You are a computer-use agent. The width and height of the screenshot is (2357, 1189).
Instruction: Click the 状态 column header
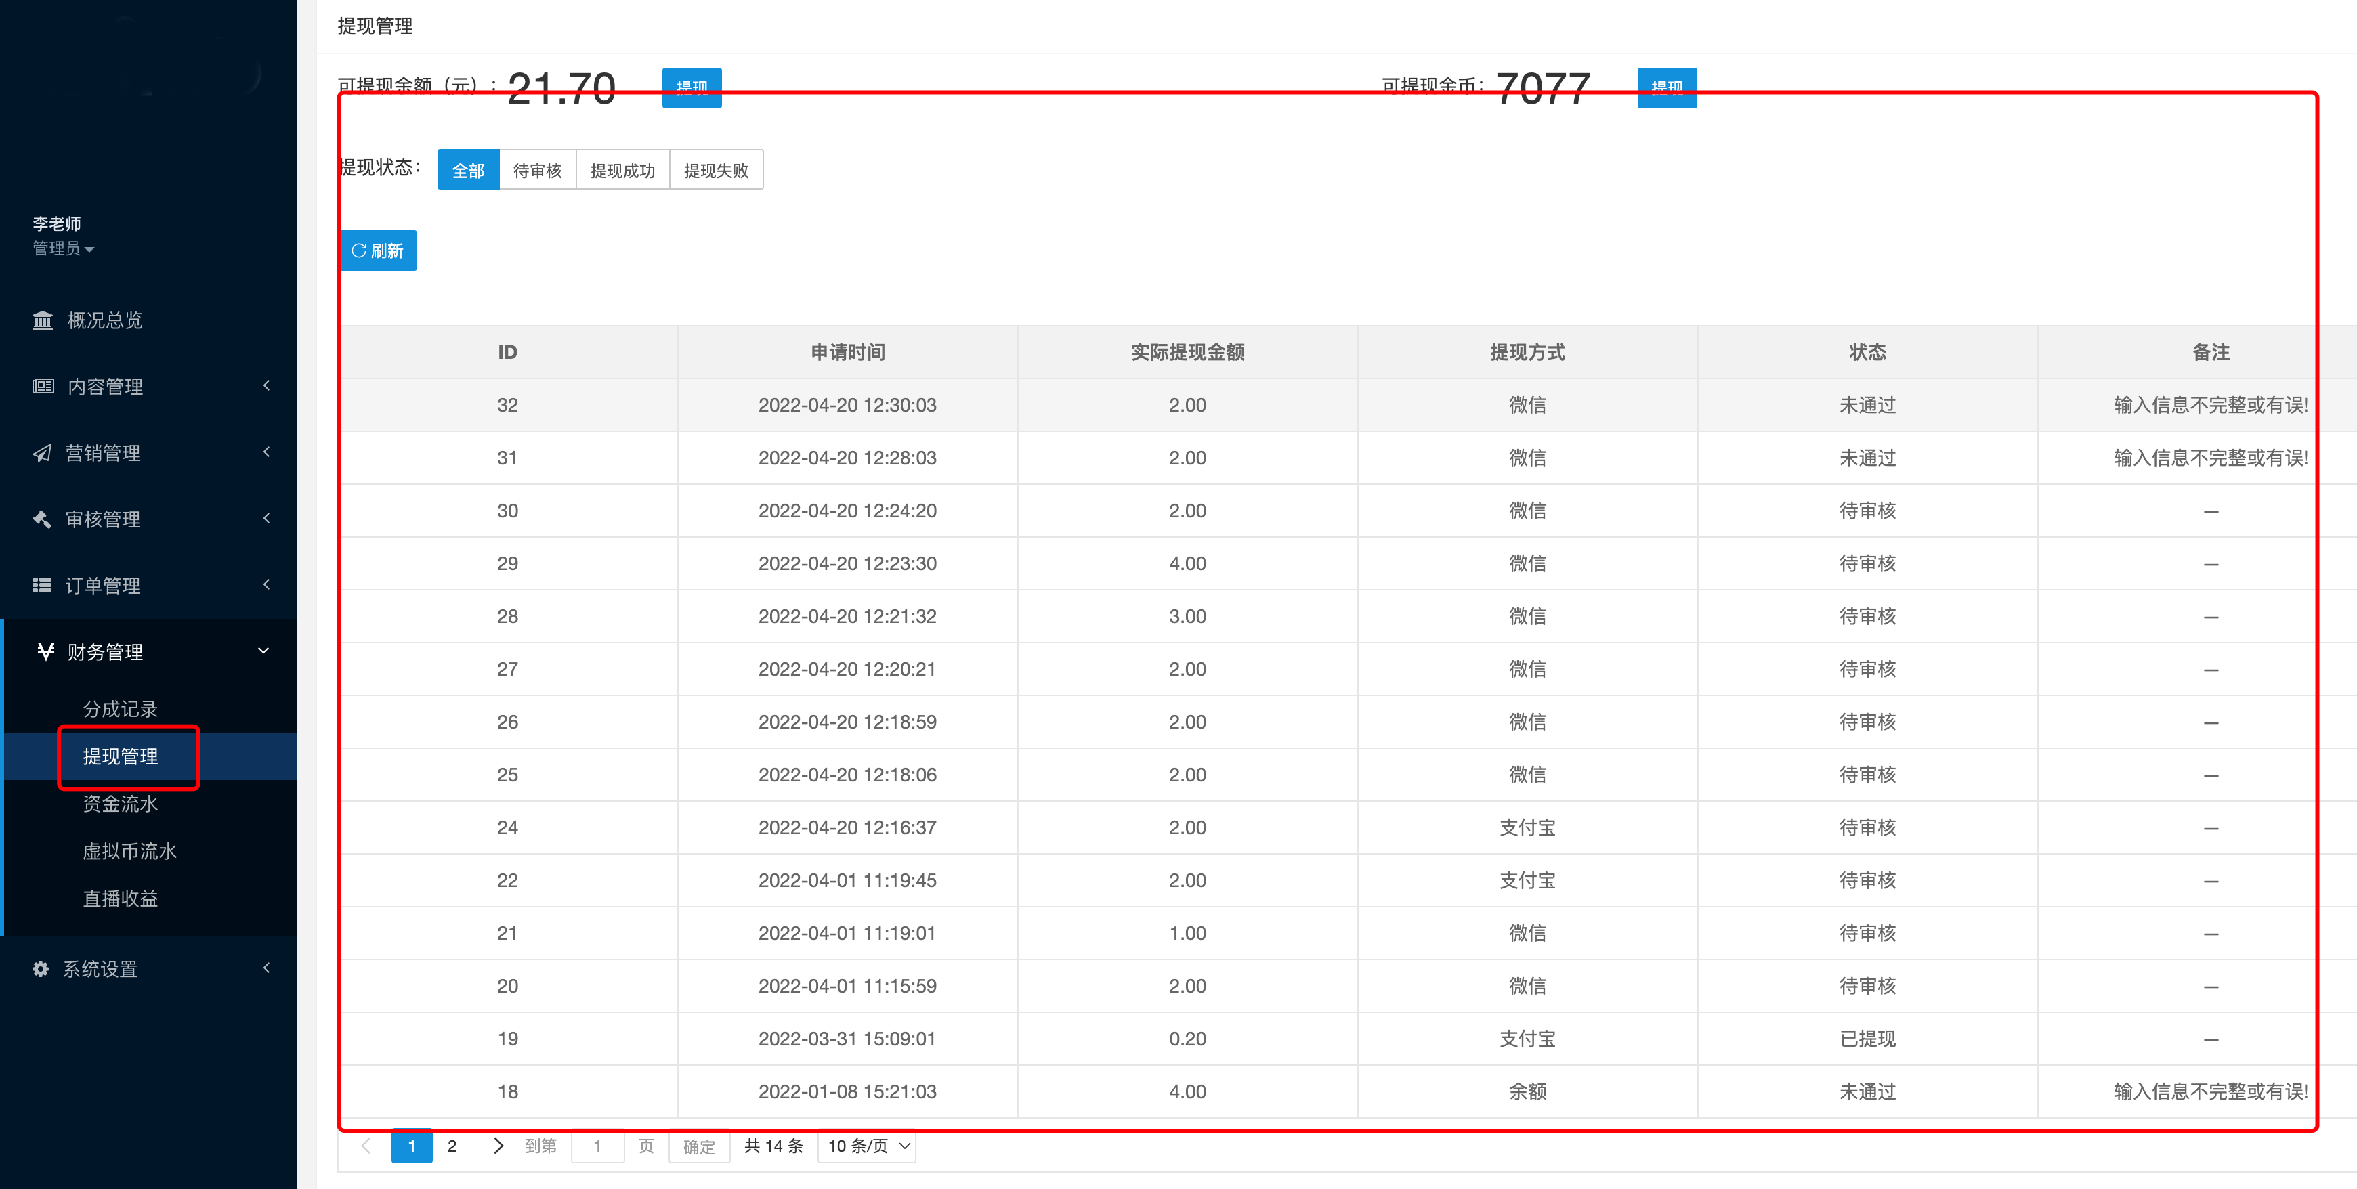click(1867, 352)
